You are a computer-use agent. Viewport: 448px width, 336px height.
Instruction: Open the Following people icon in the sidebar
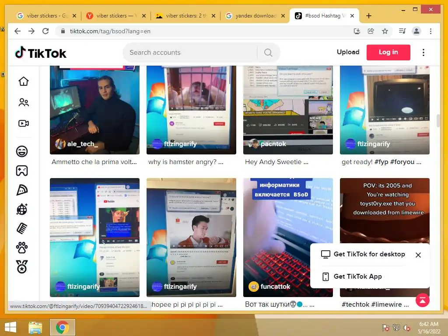(x=24, y=102)
